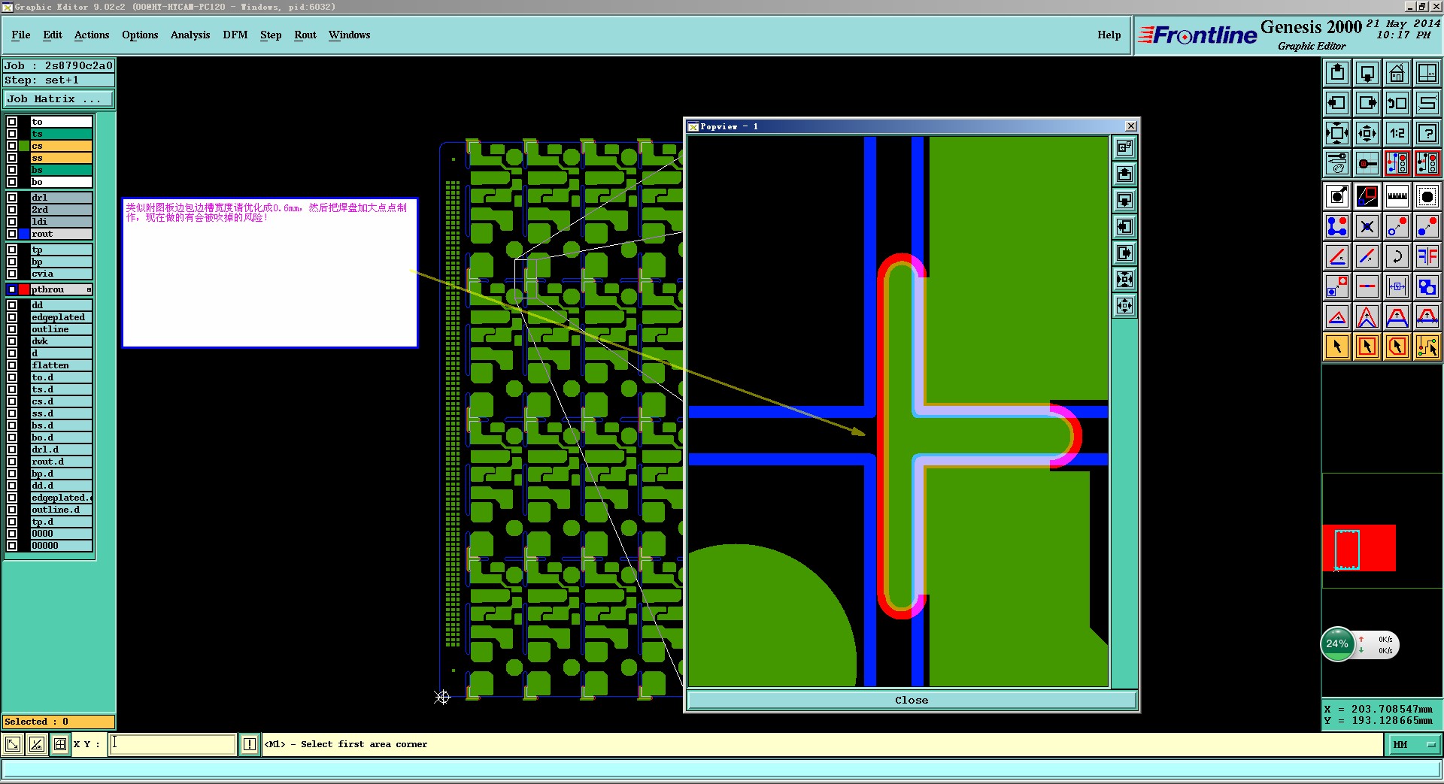This screenshot has width=1444, height=784.
Task: Click Popview pan left arrow icon
Action: pyautogui.click(x=1124, y=227)
